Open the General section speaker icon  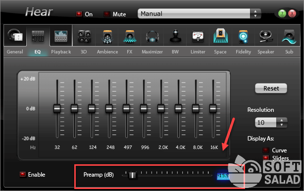(15, 36)
